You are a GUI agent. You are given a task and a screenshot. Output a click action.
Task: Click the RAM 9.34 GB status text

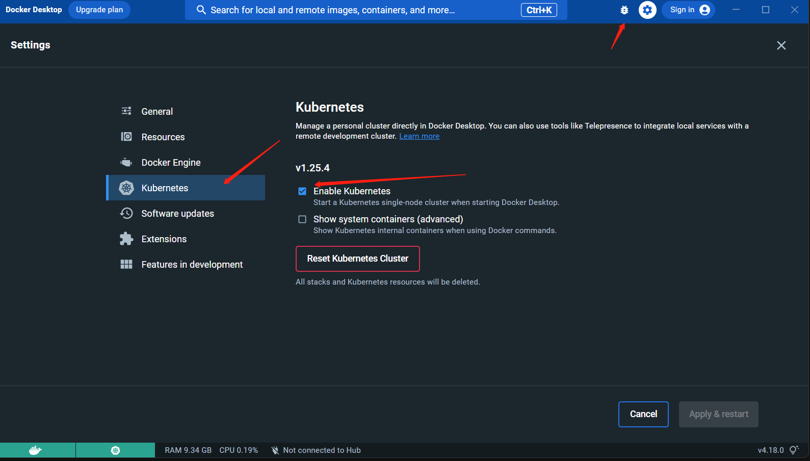(x=188, y=450)
